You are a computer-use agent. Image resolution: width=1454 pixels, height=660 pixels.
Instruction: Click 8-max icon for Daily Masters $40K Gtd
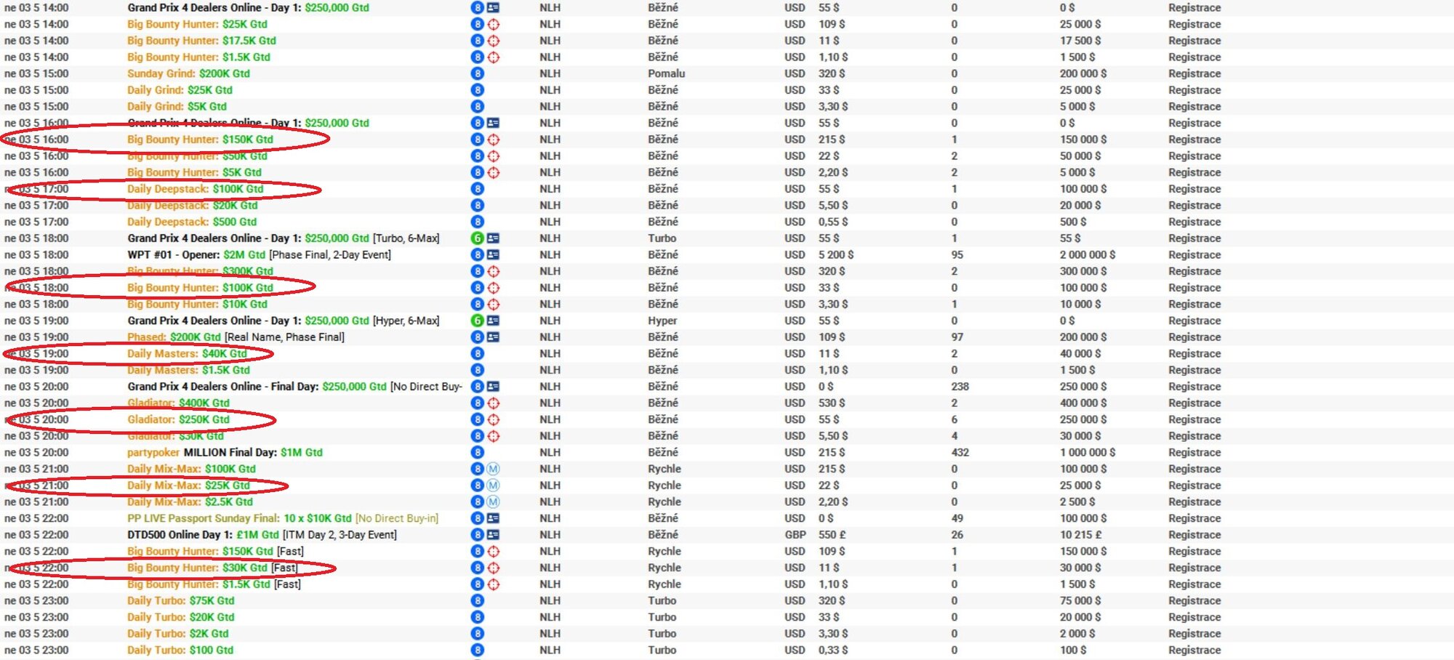478,353
